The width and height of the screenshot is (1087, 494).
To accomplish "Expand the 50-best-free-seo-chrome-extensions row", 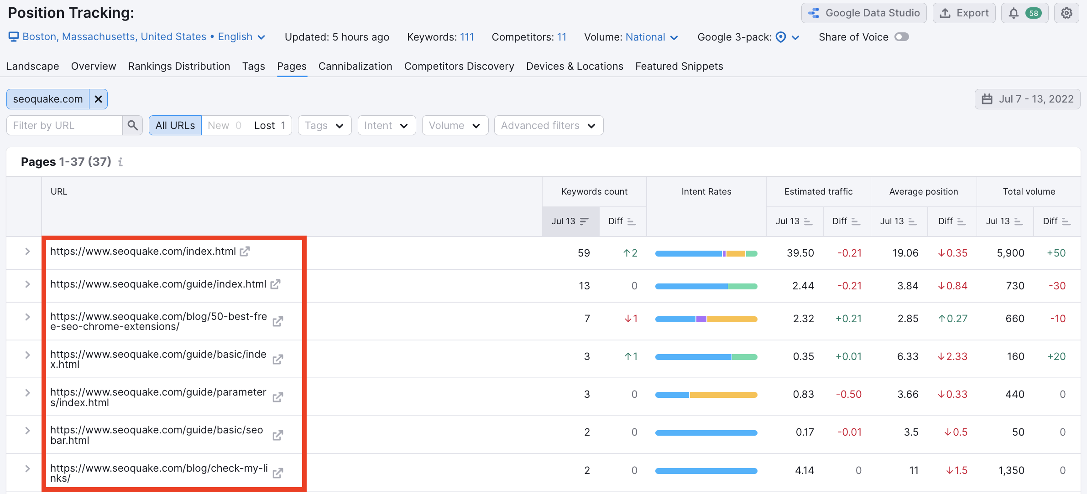I will pos(27,317).
